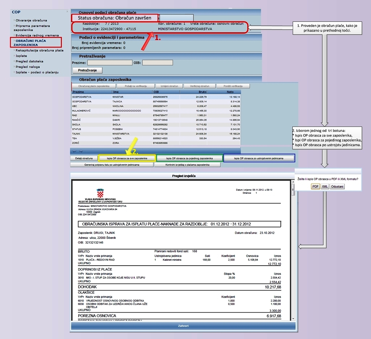This screenshot has height=339, width=371.
Task: Select the GOSPODARSTVA TAJNICA row
Action: pyautogui.click(x=156, y=101)
